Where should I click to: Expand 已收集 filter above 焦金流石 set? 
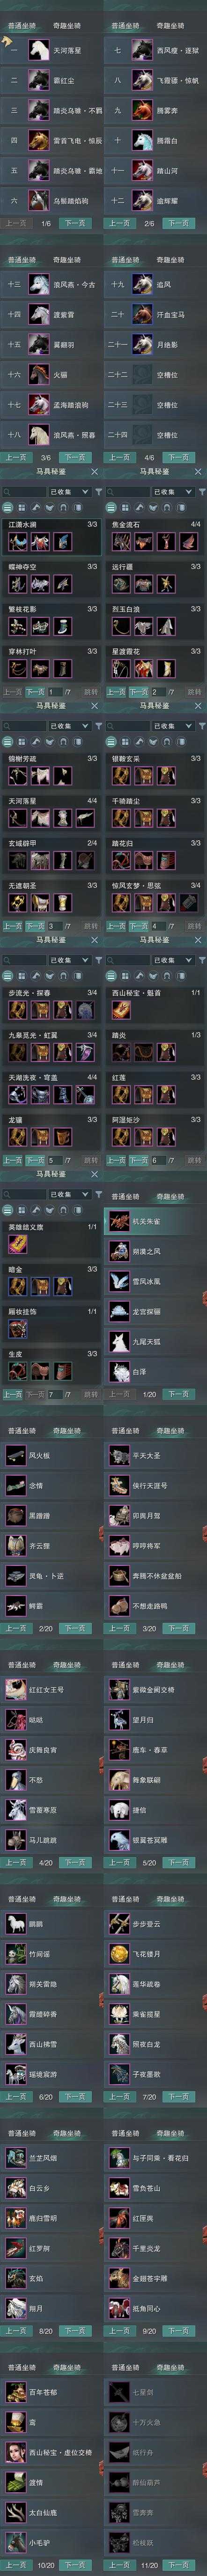click(x=169, y=492)
